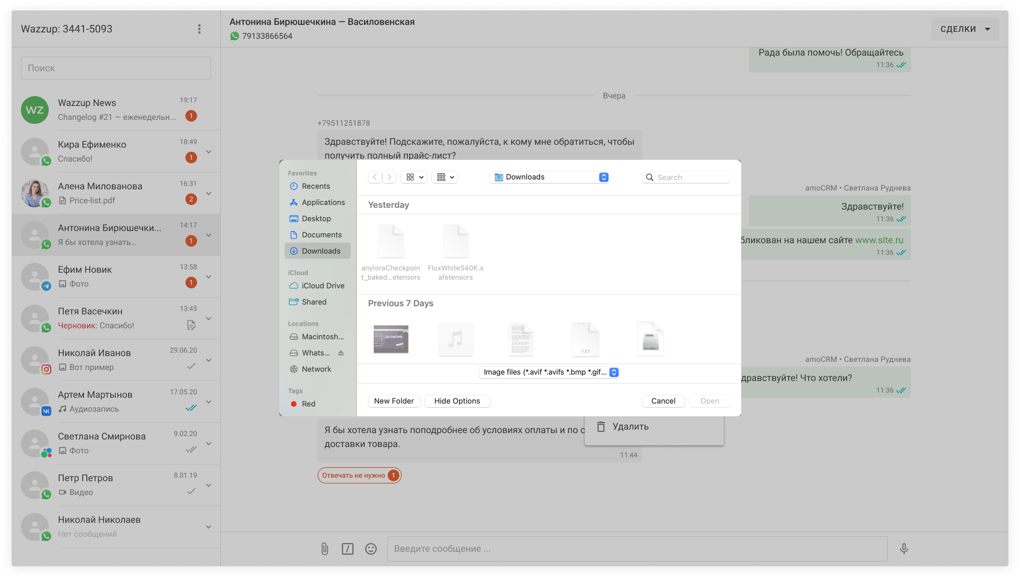The height and width of the screenshot is (579, 1020).
Task: Click the Поиск chat search field
Action: click(116, 68)
